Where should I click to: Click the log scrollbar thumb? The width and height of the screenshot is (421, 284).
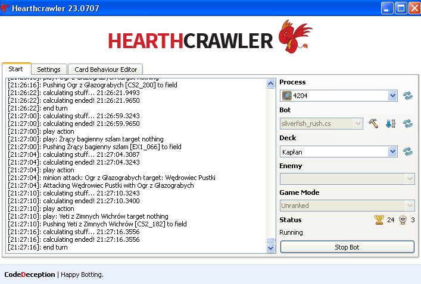(x=270, y=240)
